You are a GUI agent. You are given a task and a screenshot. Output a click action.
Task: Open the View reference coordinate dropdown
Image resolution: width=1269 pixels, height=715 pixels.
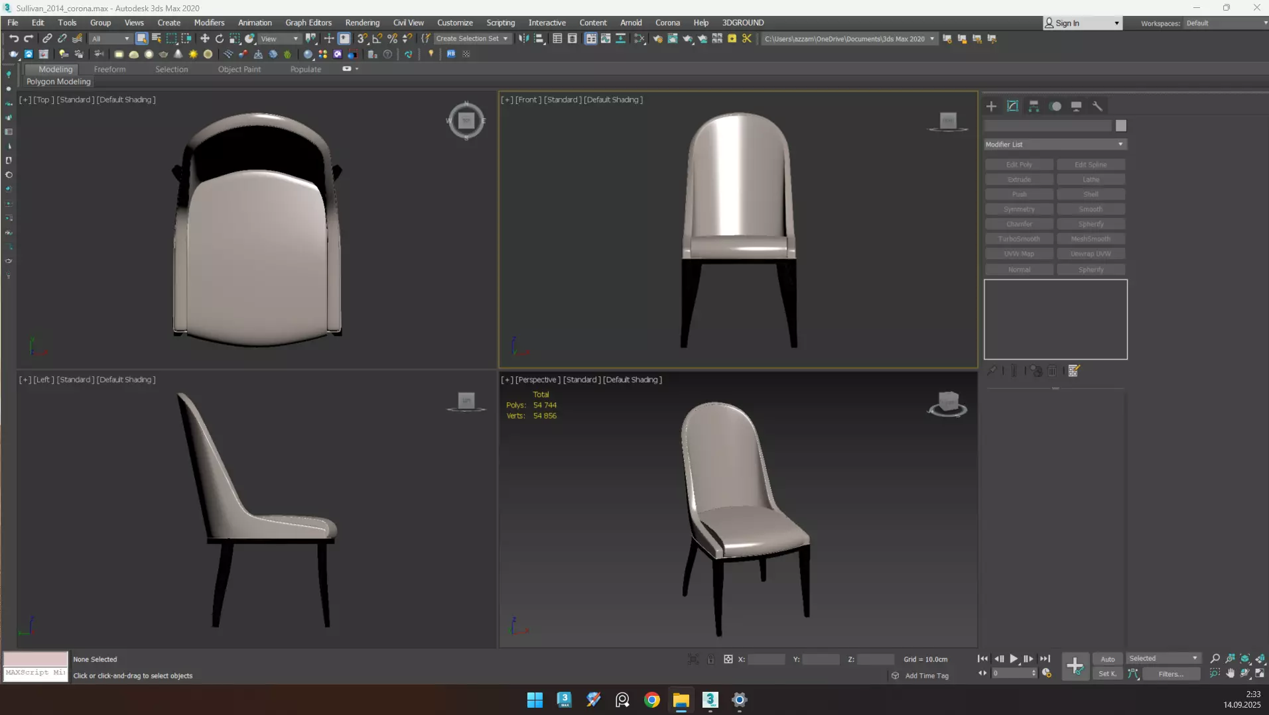click(x=279, y=38)
